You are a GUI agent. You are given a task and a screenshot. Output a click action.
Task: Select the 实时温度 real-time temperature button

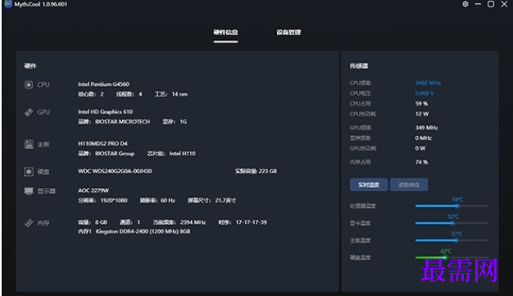(369, 185)
